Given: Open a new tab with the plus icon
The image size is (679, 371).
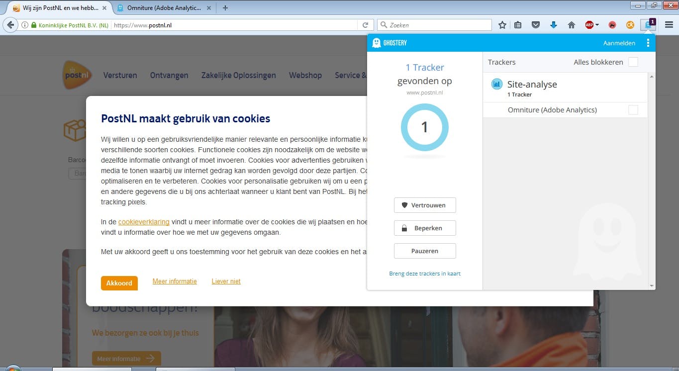Looking at the screenshot, I should point(225,8).
